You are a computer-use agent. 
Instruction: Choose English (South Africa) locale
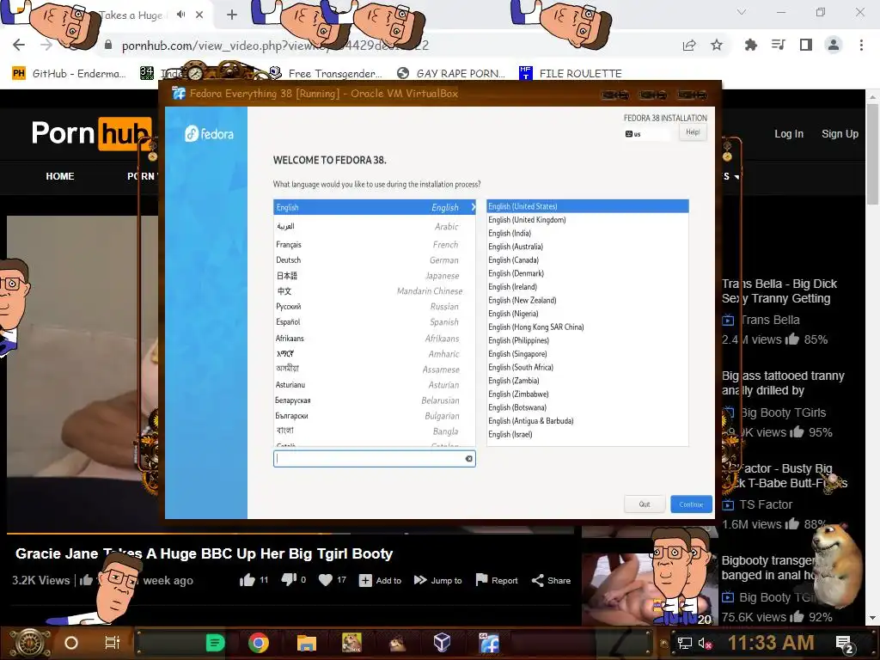(x=588, y=367)
